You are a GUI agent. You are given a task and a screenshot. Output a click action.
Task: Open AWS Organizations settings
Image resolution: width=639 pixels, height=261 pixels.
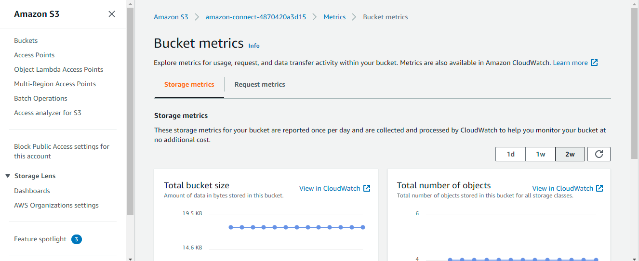[56, 205]
